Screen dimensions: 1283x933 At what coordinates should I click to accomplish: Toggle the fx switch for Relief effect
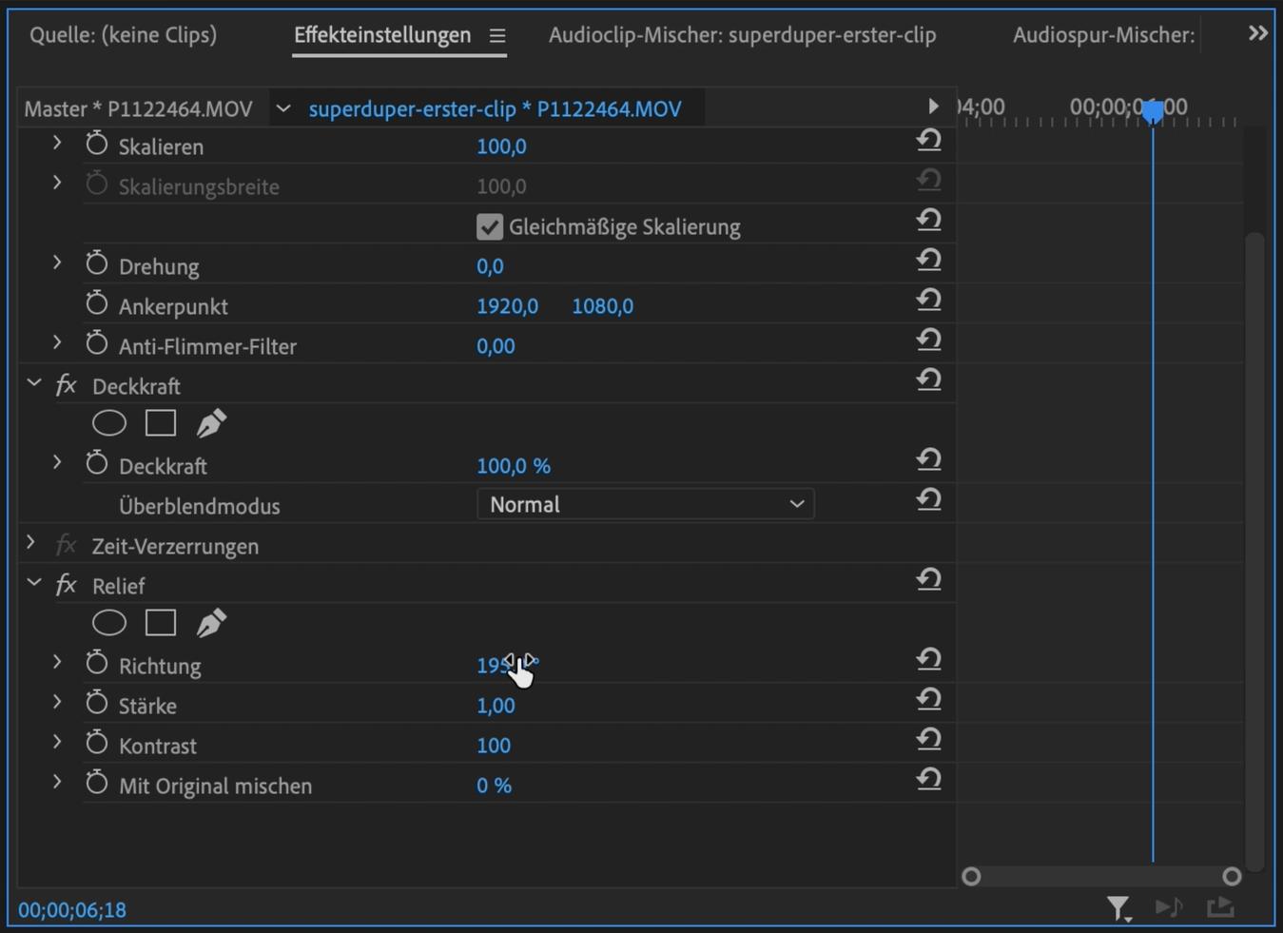pyautogui.click(x=66, y=585)
